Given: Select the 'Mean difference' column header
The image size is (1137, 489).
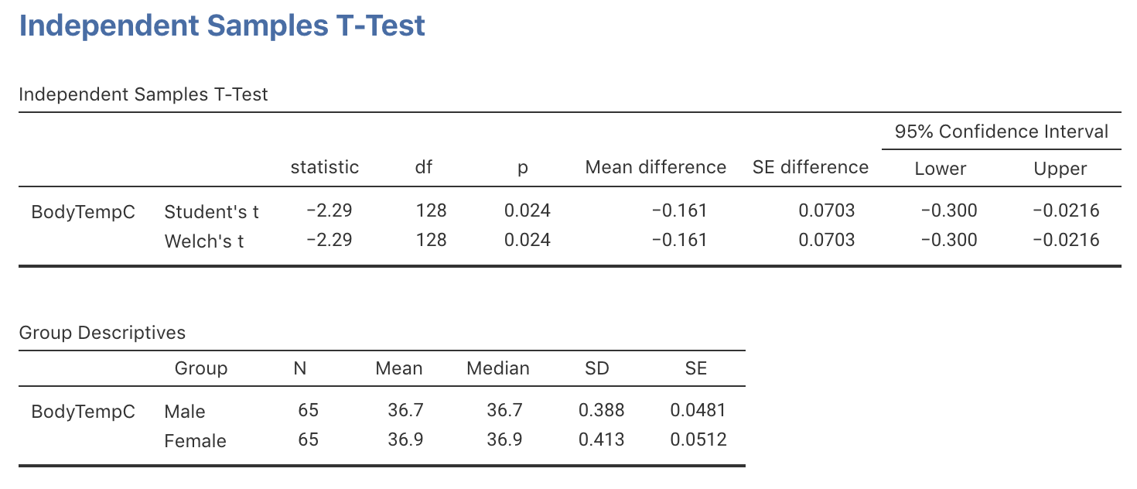Looking at the screenshot, I should pyautogui.click(x=656, y=167).
